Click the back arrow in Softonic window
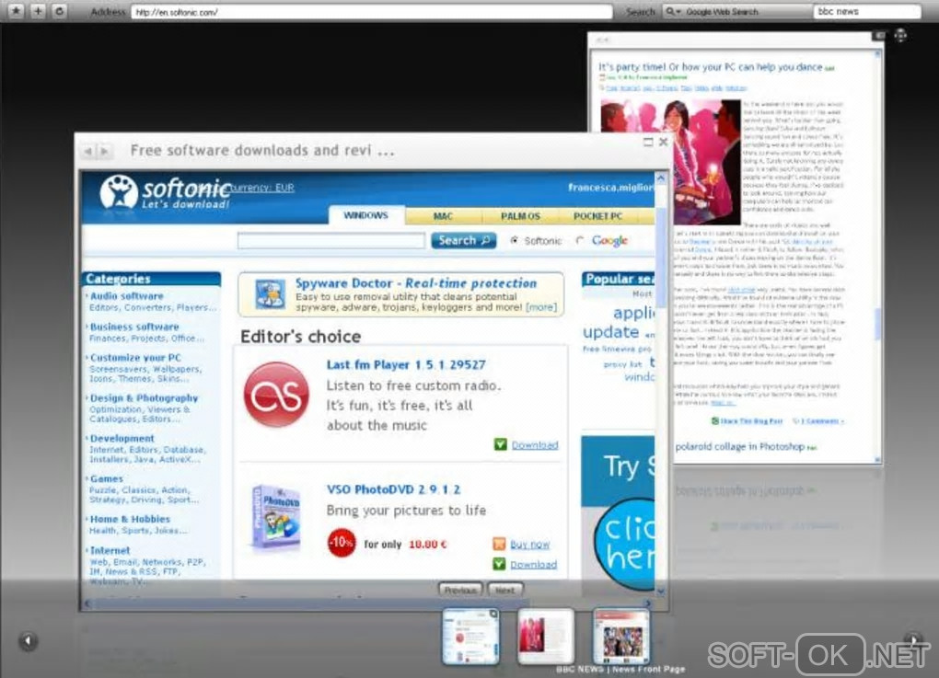The height and width of the screenshot is (678, 939). [88, 151]
